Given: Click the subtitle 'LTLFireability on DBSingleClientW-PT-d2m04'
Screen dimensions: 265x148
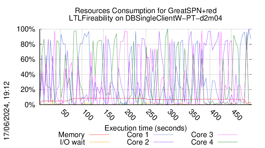Looking at the screenshot, I should click(x=146, y=18).
